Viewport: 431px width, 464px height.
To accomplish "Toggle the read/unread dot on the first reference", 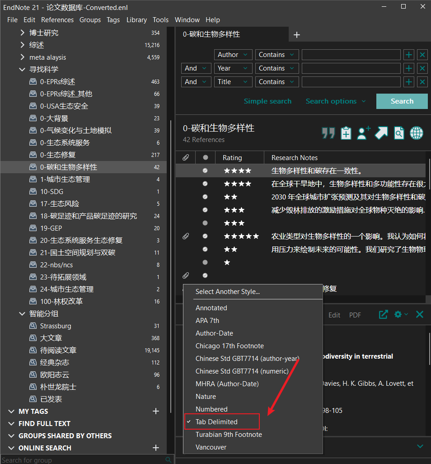I will (205, 170).
